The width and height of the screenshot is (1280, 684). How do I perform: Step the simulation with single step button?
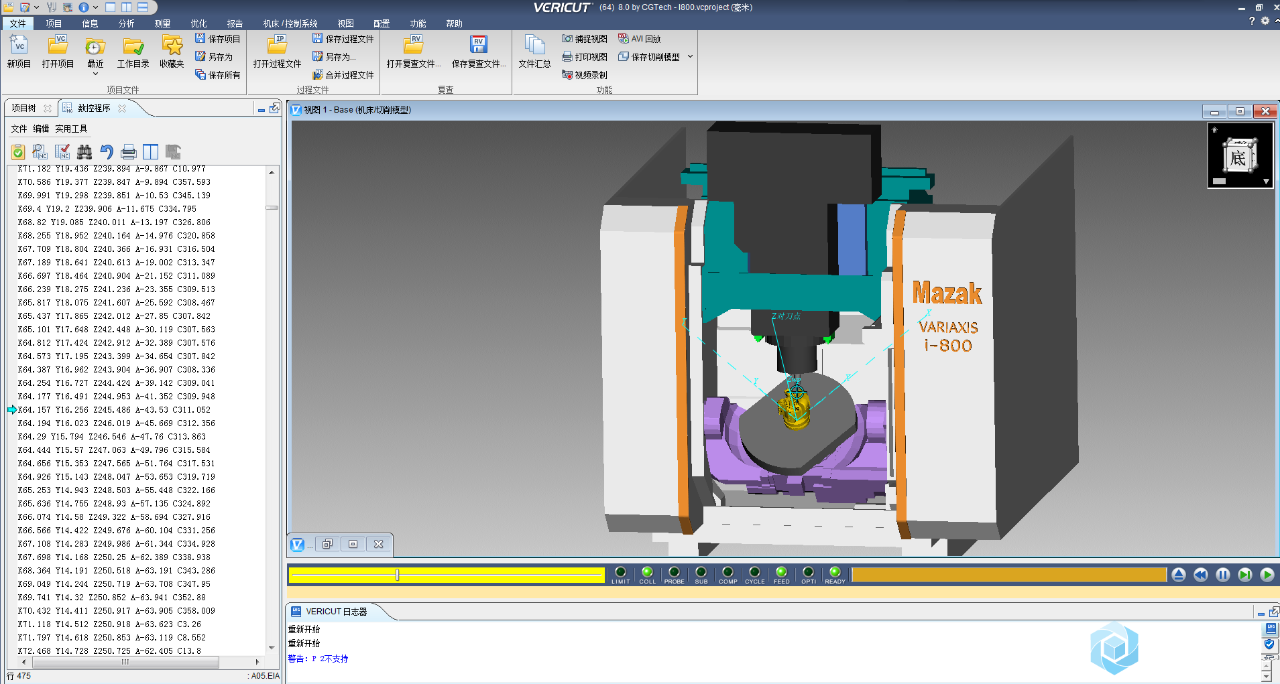pos(1244,575)
